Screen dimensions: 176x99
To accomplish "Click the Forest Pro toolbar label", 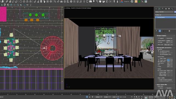I will click(127, 2).
